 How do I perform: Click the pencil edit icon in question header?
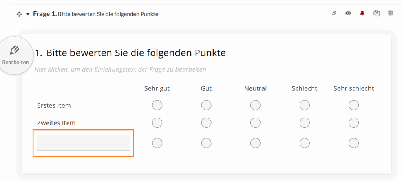click(334, 13)
